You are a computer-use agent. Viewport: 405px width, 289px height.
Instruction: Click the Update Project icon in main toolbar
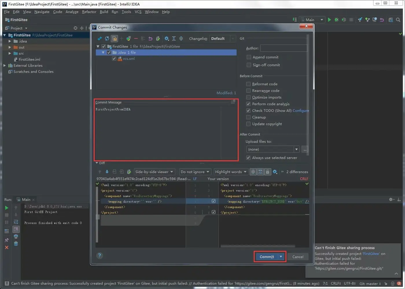coord(360,20)
